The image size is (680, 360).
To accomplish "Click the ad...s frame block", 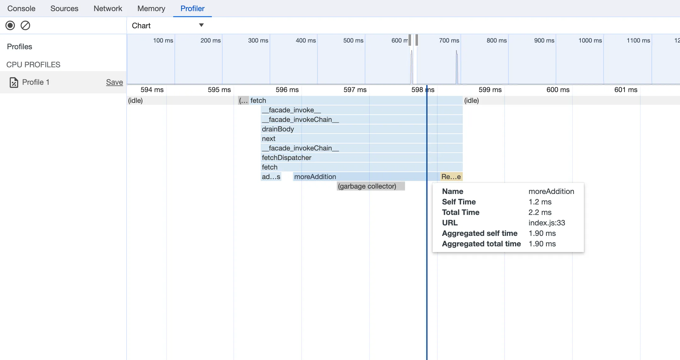I will click(271, 177).
